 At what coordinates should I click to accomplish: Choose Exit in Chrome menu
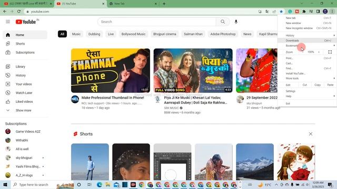307,103
